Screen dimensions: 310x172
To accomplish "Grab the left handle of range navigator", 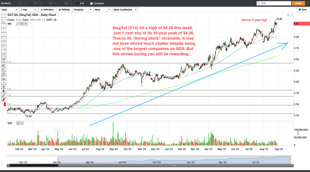I will pyautogui.click(x=58, y=160).
